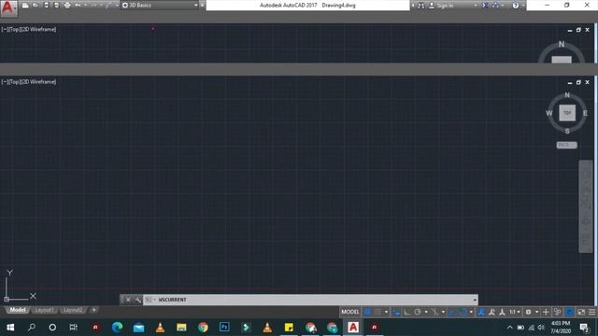Open workspace switching gear icon

(528, 312)
